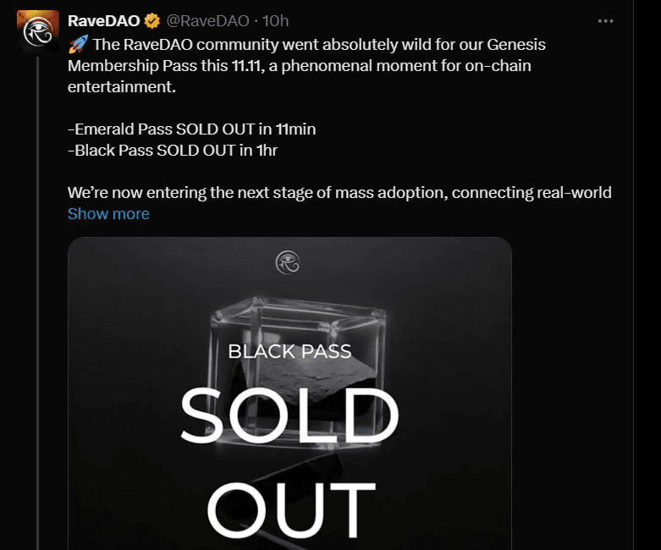This screenshot has height=550, width=661.
Task: Click the large SOLD text in image
Action: pos(289,416)
